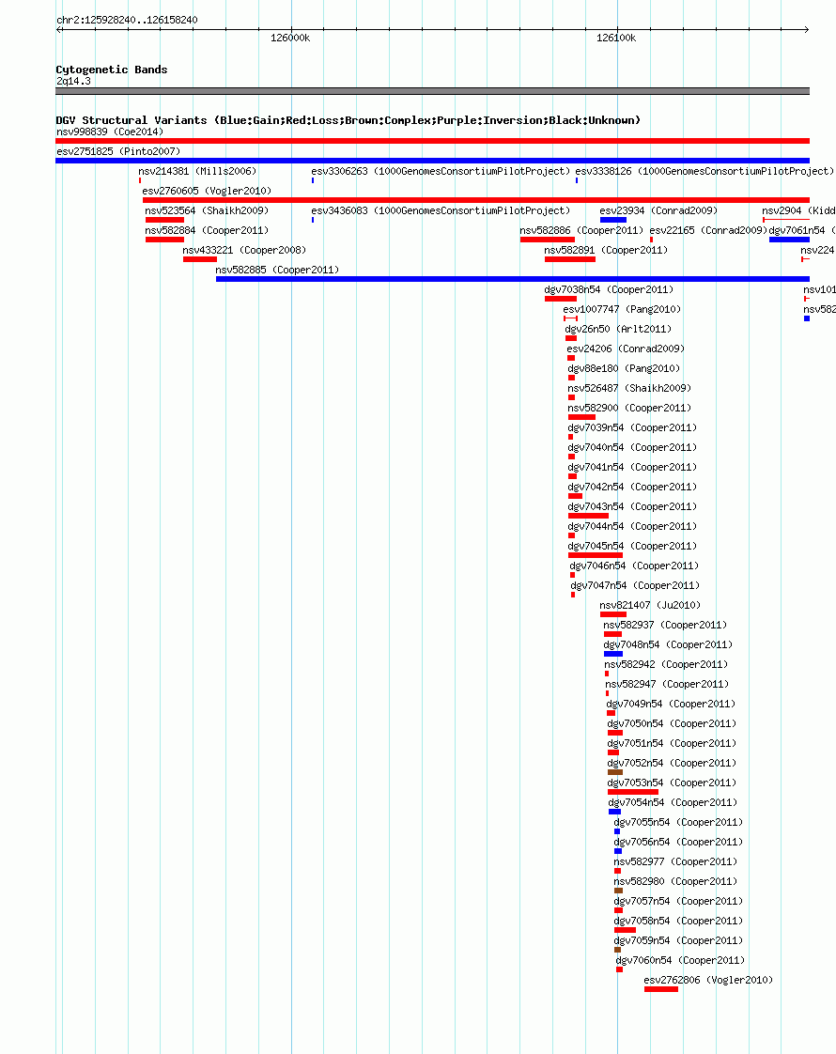836x1054 pixels.
Task: Click esv22165 (Conrad2009) label
Action: (709, 230)
